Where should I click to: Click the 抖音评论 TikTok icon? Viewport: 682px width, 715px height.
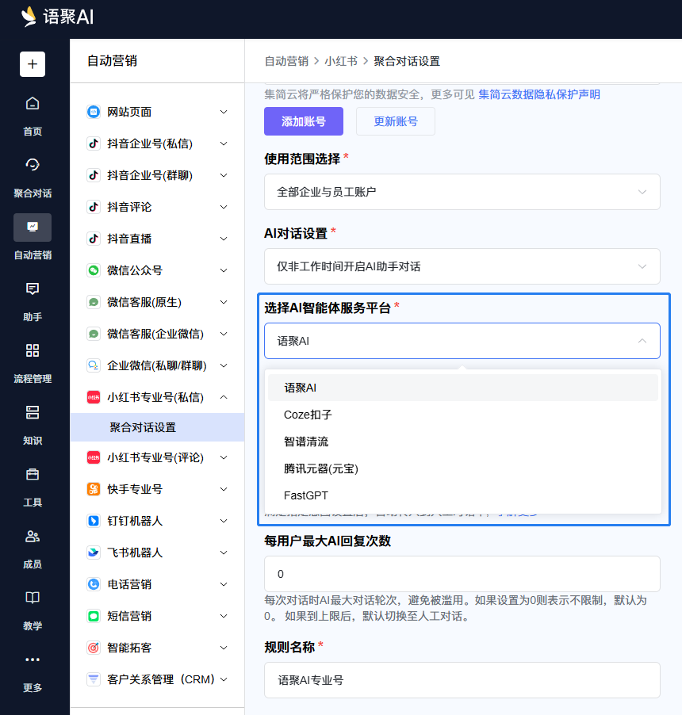tap(94, 207)
